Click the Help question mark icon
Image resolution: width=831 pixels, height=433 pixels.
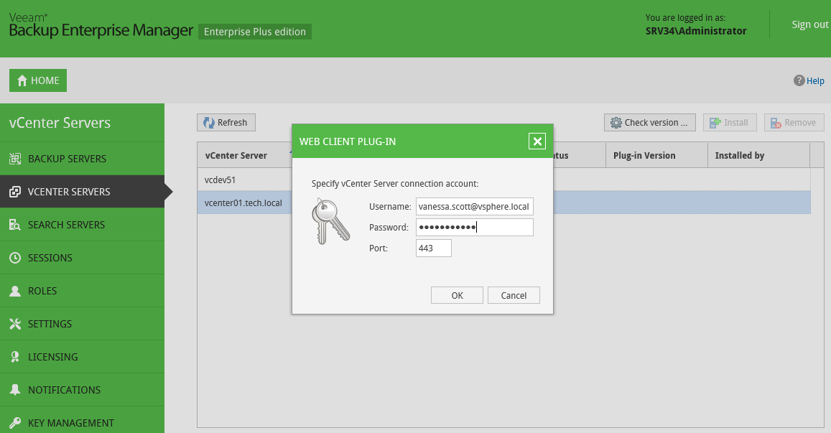tap(799, 80)
